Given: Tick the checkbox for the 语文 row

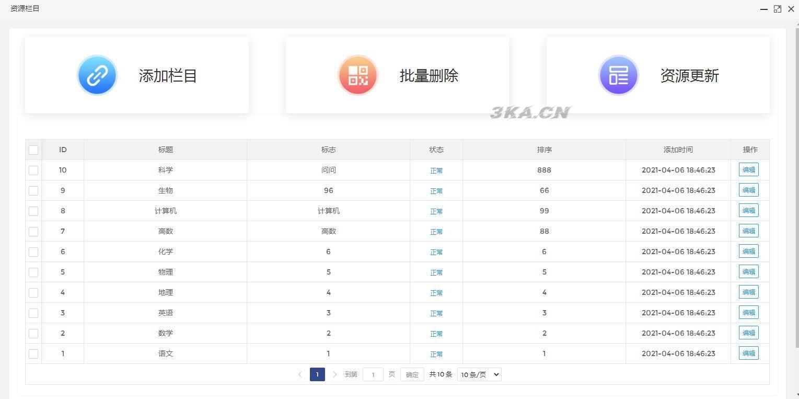Looking at the screenshot, I should 33,354.
